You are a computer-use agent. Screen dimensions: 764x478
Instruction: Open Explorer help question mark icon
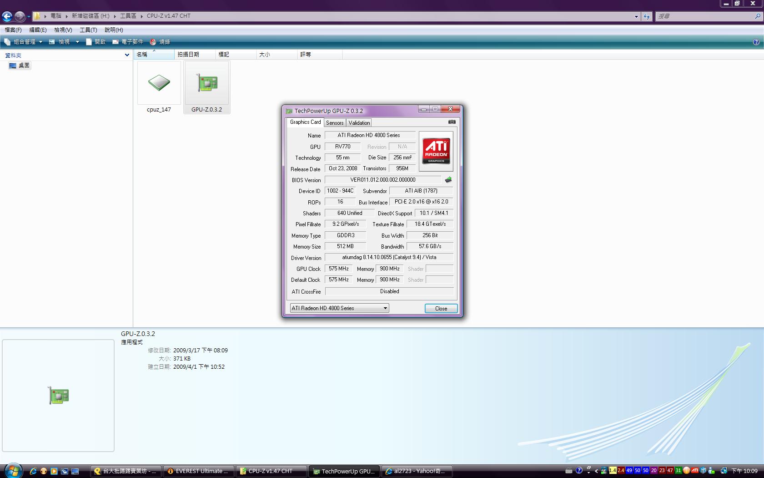756,42
